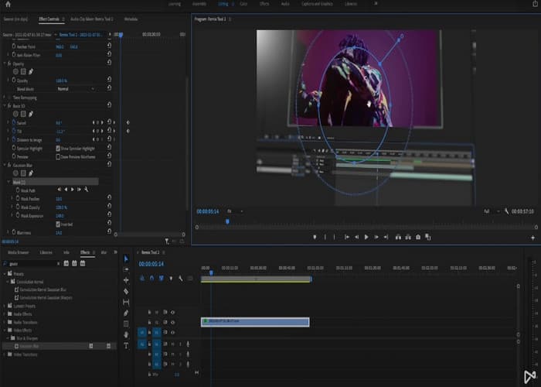This screenshot has height=387, width=541.
Task: Select the Ripple Edit tool
Action: coord(126,280)
